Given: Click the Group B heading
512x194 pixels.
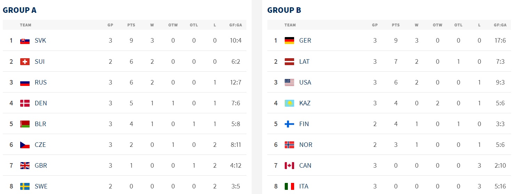Looking at the screenshot, I should pos(284,10).
